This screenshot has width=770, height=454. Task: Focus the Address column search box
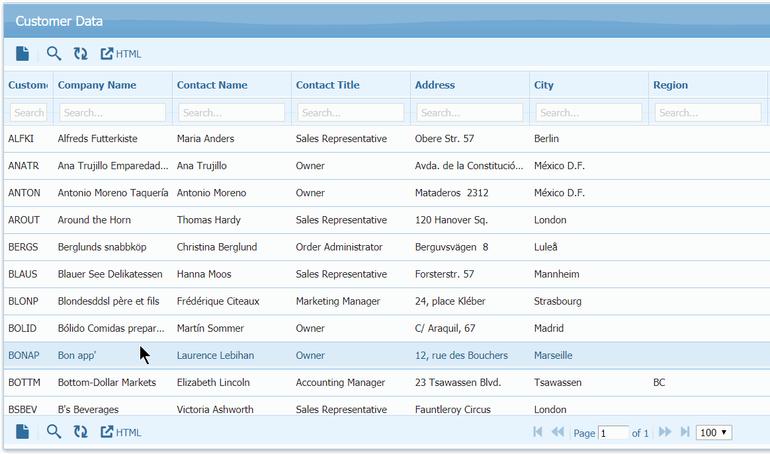[x=470, y=113]
